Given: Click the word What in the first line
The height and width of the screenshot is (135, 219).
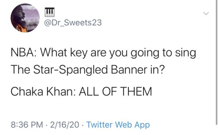Looking at the screenshot, I should pos(53,53).
